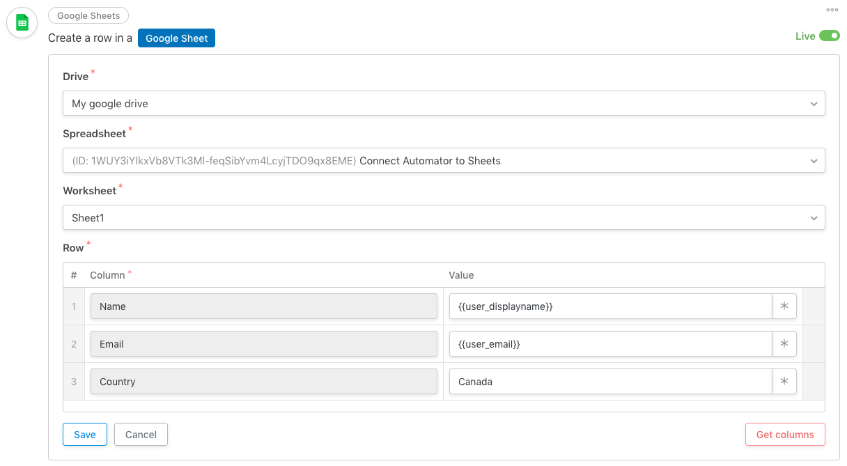Click the Save button
This screenshot has width=847, height=466.
pyautogui.click(x=84, y=434)
